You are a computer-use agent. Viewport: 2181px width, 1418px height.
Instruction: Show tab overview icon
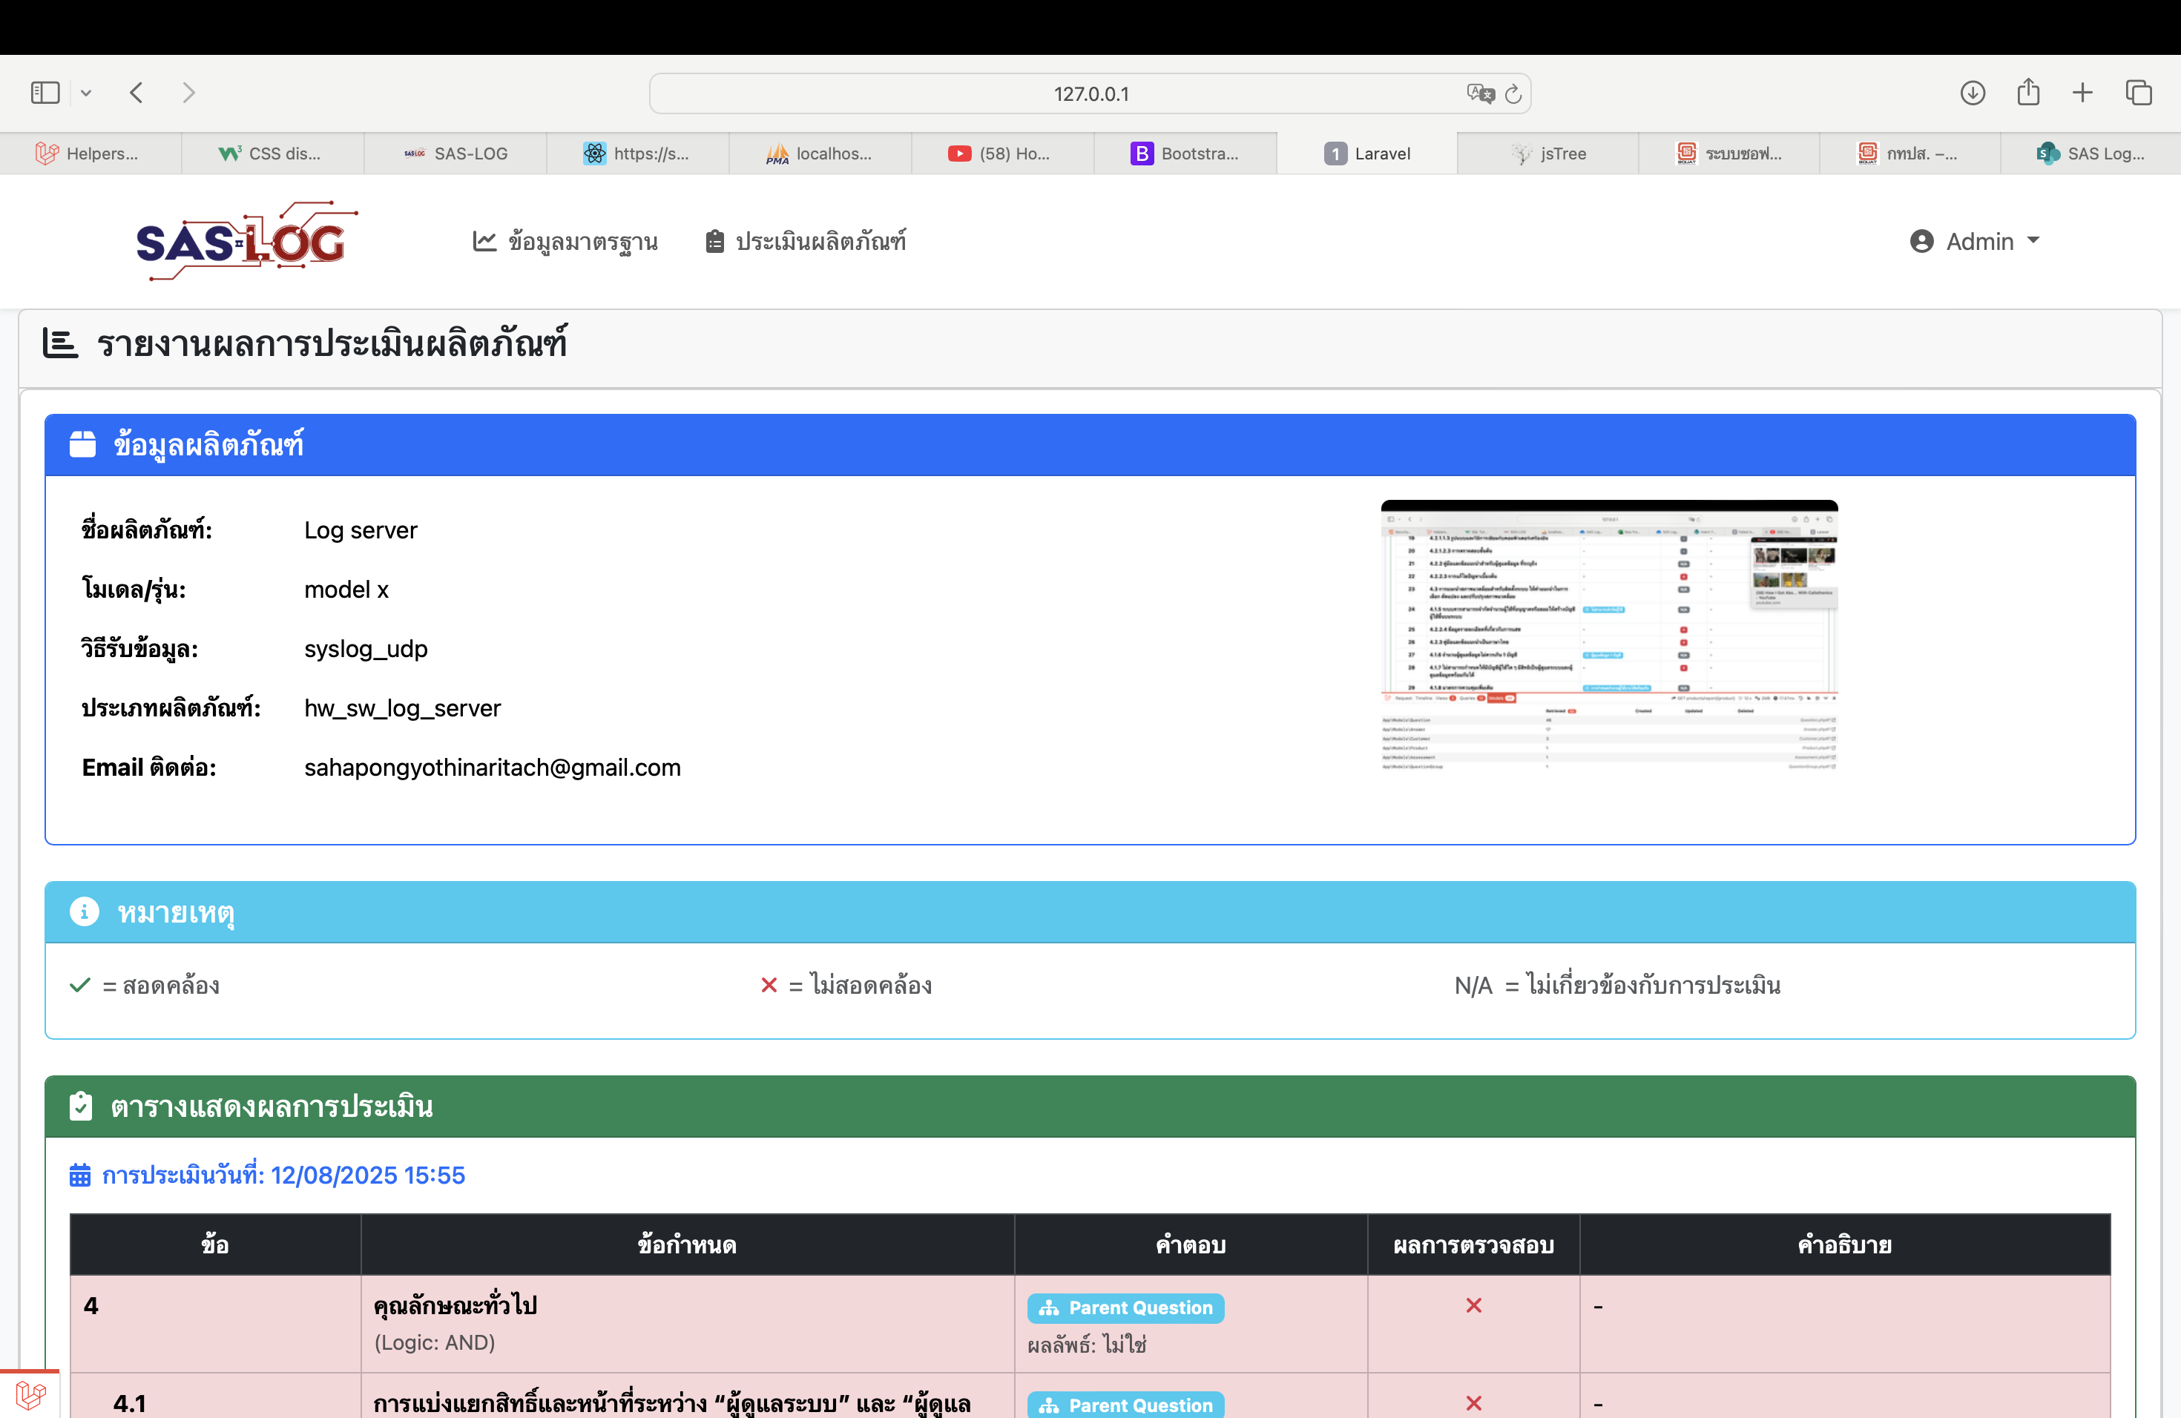coord(2138,93)
